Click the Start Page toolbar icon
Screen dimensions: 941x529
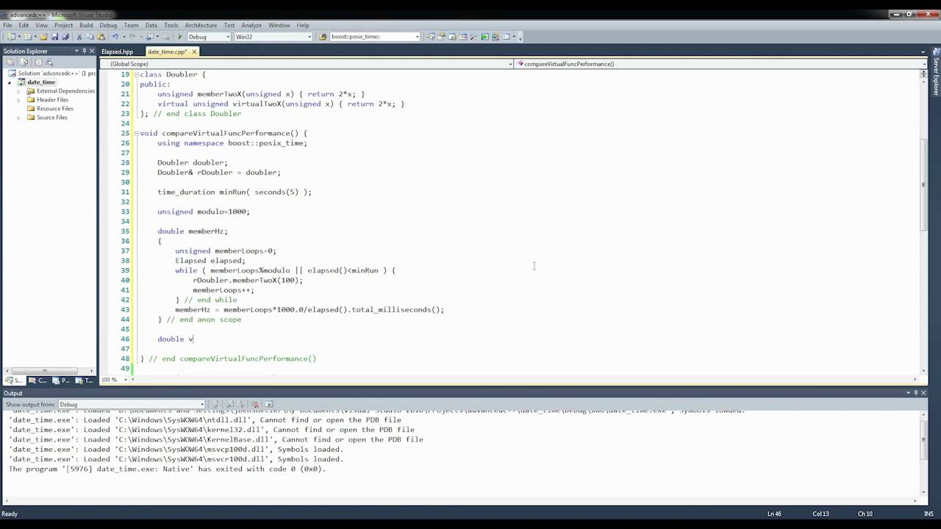pos(484,37)
